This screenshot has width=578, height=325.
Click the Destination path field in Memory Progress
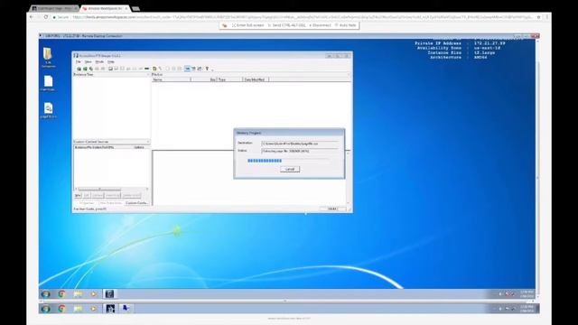[x=299, y=144]
